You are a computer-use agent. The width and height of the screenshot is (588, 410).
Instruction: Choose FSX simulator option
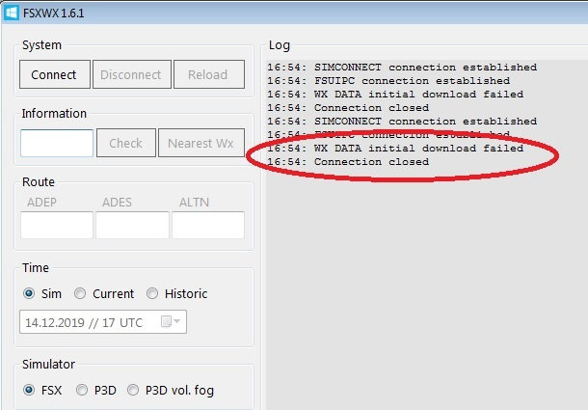(29, 390)
